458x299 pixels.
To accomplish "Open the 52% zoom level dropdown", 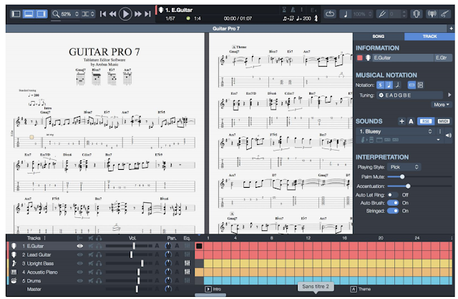I will tap(66, 14).
